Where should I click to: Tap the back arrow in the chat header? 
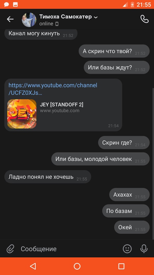point(10,19)
